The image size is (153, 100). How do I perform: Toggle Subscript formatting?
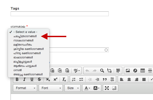(x=48, y=79)
